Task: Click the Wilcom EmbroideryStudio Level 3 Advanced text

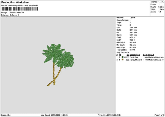Action: click(20, 6)
